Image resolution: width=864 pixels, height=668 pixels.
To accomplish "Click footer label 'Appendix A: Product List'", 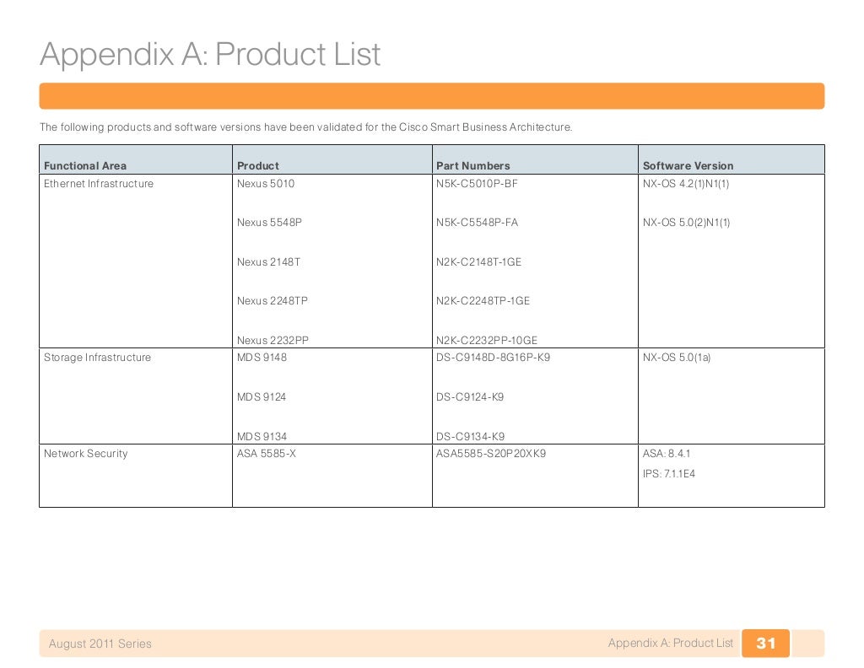I will pyautogui.click(x=671, y=644).
